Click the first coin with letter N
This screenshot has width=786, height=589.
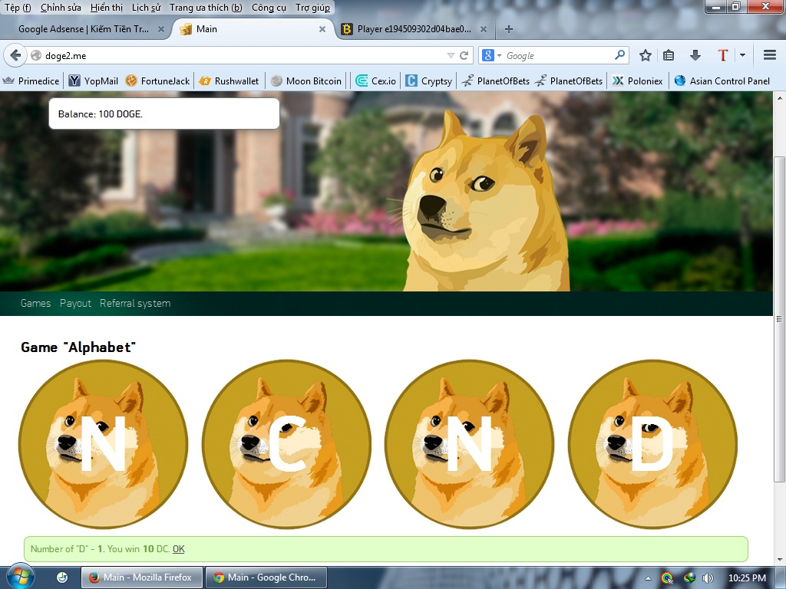pyautogui.click(x=103, y=444)
